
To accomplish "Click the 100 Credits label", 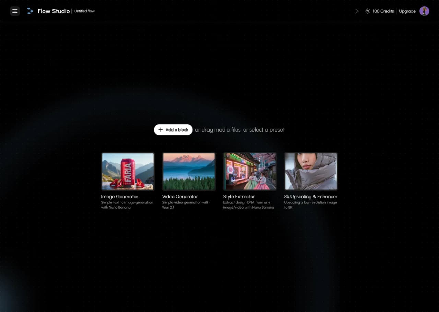I will [383, 11].
